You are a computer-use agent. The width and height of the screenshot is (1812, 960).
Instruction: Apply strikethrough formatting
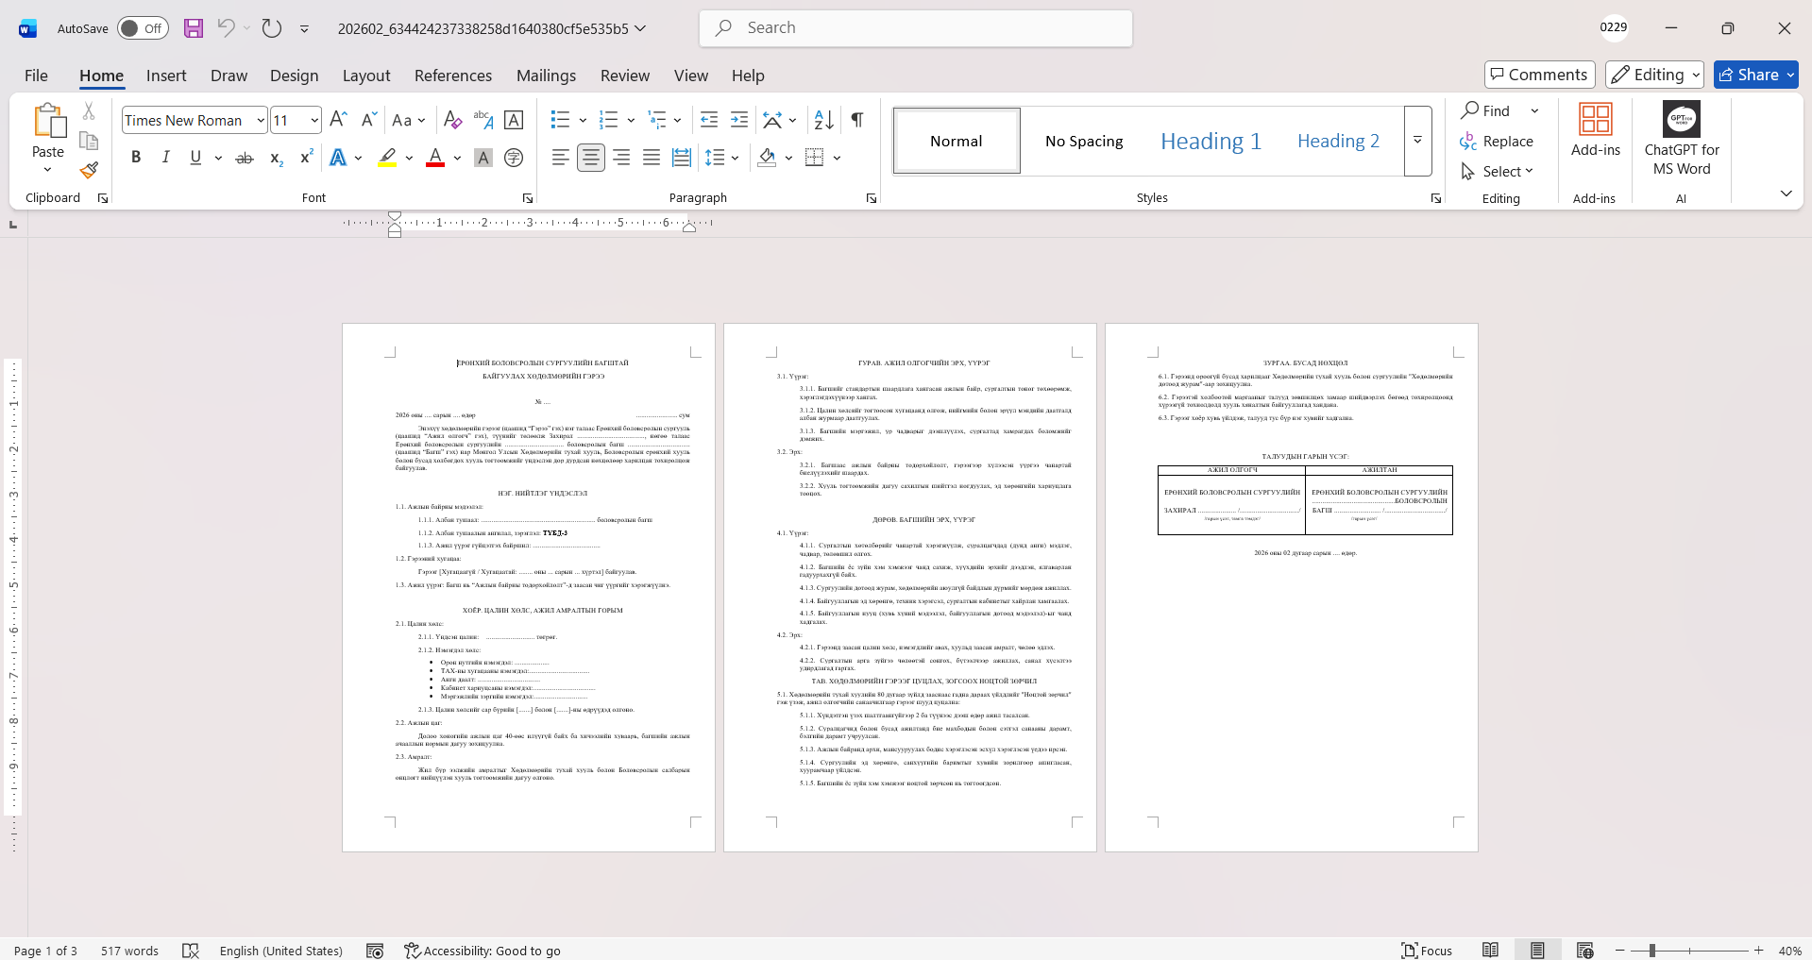click(245, 158)
